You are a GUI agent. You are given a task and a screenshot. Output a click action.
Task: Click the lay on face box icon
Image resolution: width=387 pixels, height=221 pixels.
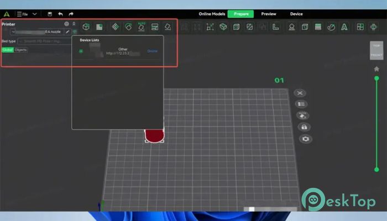point(223,27)
